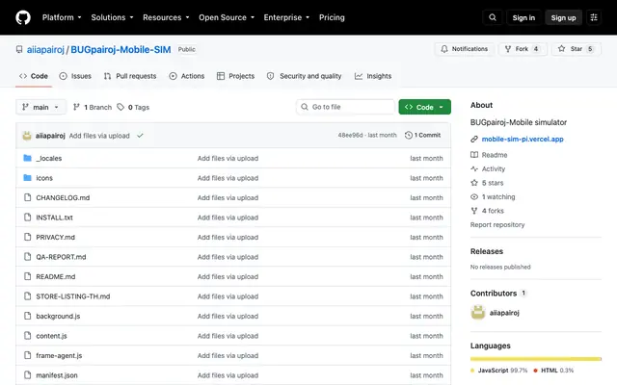This screenshot has width=617, height=385.
Task: Open the Projects tab
Action: [235, 76]
